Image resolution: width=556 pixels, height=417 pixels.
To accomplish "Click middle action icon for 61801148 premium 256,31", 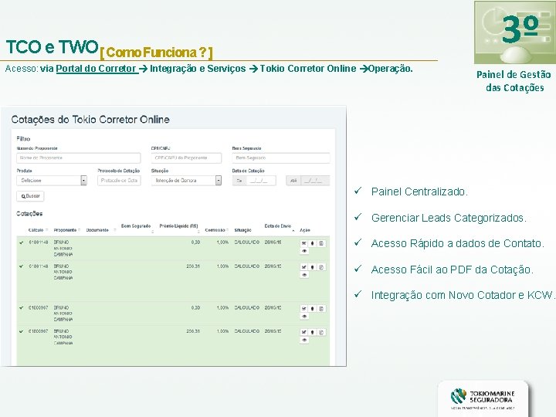I will [x=313, y=267].
